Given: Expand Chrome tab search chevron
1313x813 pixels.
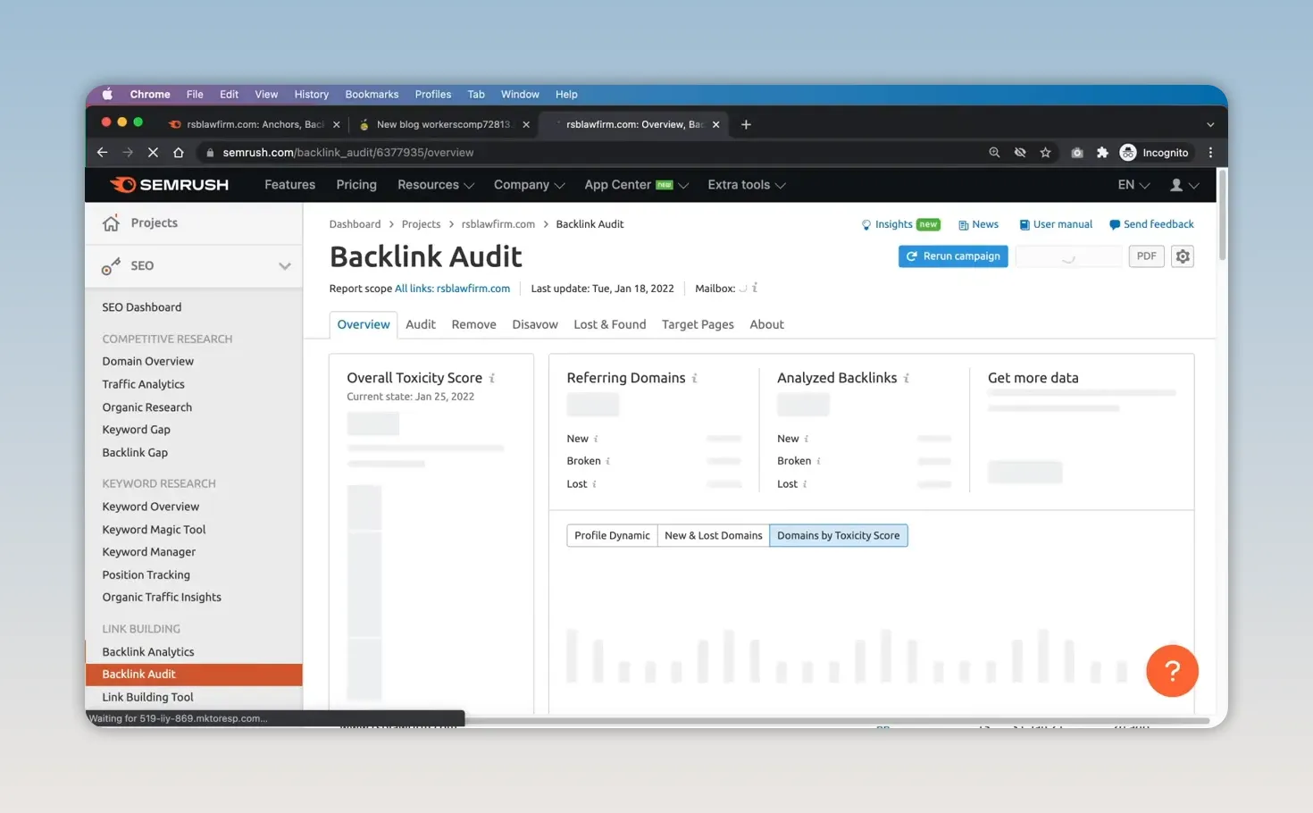Looking at the screenshot, I should click(1210, 124).
